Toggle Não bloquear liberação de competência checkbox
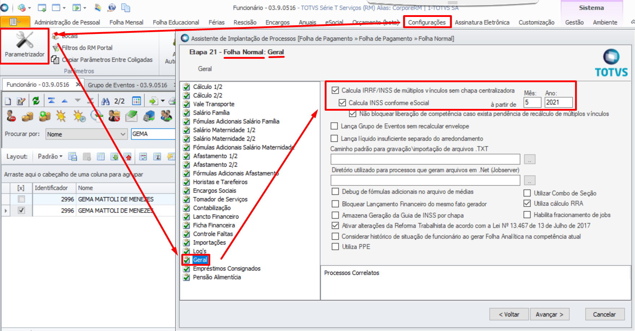635x331 pixels. click(353, 114)
